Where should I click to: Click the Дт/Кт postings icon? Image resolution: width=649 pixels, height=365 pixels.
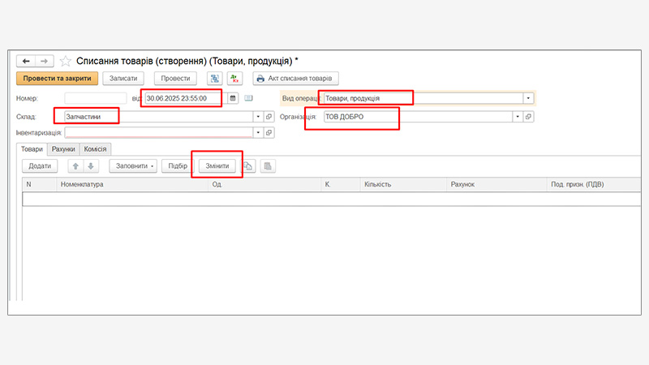234,79
